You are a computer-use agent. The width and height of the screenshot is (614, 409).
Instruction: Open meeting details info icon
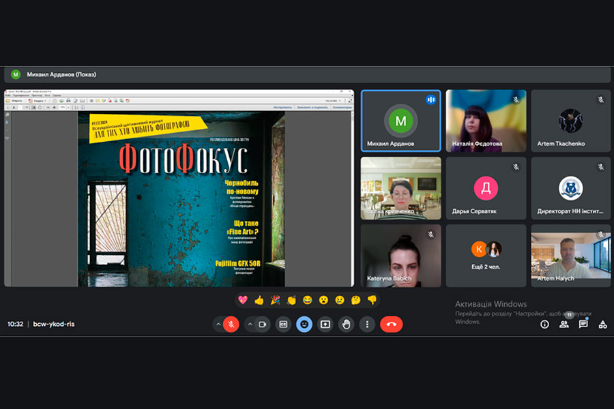point(544,324)
